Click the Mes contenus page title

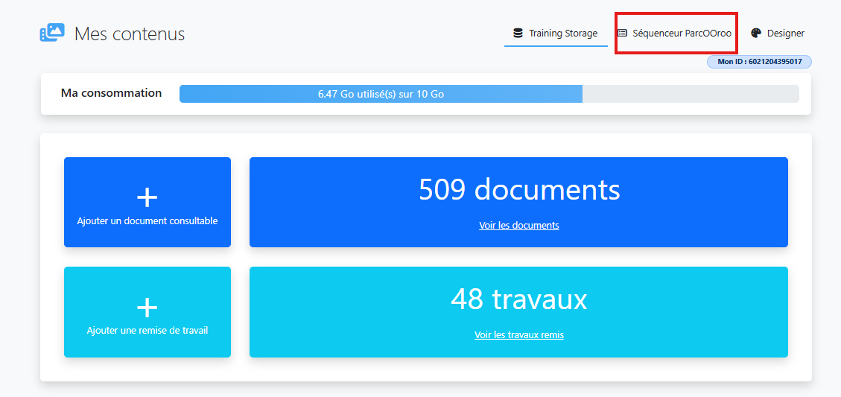point(130,34)
